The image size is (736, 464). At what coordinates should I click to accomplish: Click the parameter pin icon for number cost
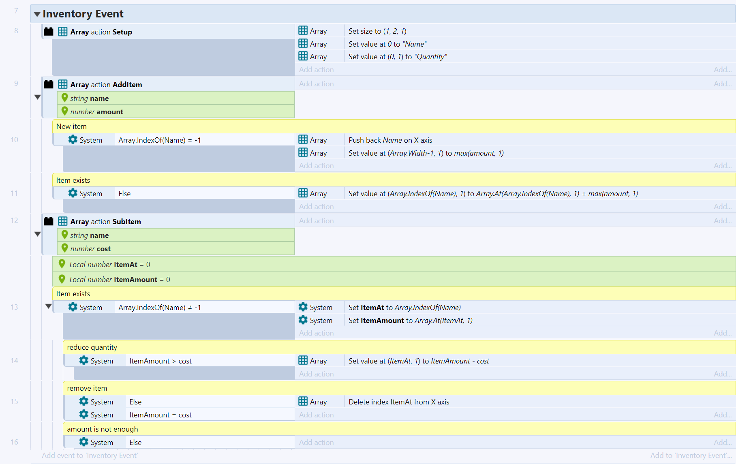(x=64, y=248)
